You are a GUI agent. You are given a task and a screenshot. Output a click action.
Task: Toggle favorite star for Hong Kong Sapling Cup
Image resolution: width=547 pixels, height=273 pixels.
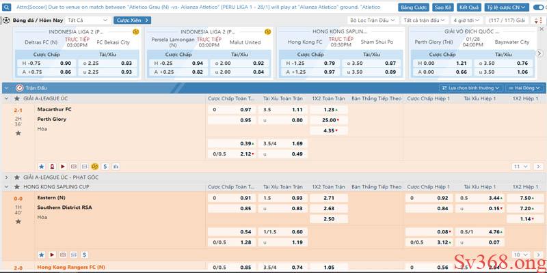click(x=18, y=186)
